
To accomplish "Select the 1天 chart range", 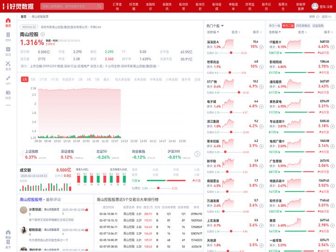I will 25,79.
